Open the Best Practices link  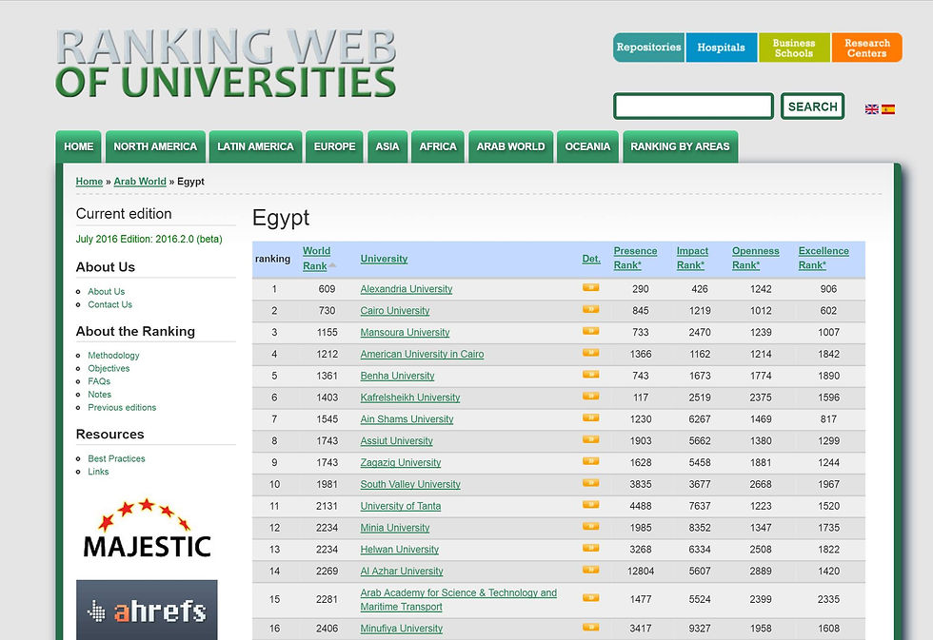coord(116,458)
